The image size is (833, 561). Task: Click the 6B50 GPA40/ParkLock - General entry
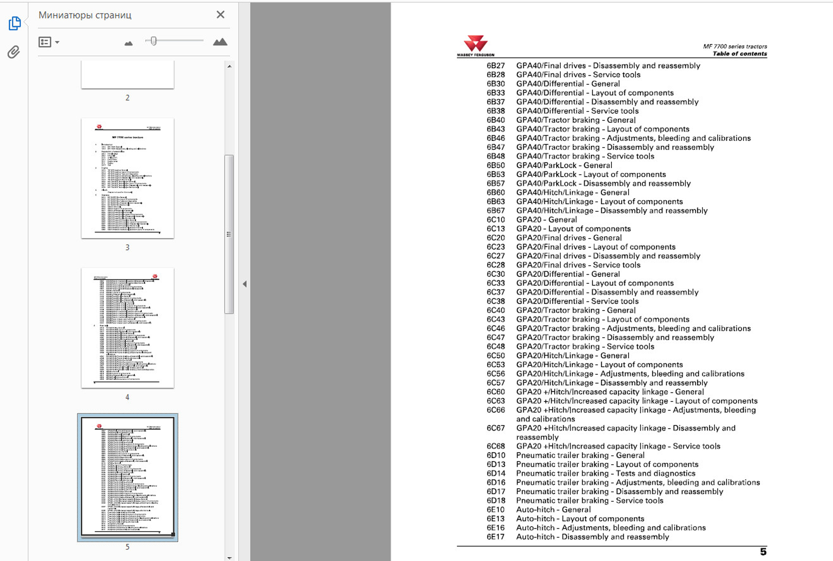coord(564,165)
